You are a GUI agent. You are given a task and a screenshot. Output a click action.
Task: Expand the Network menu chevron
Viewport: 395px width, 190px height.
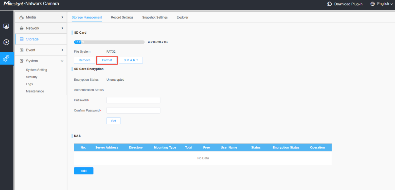tap(62, 28)
